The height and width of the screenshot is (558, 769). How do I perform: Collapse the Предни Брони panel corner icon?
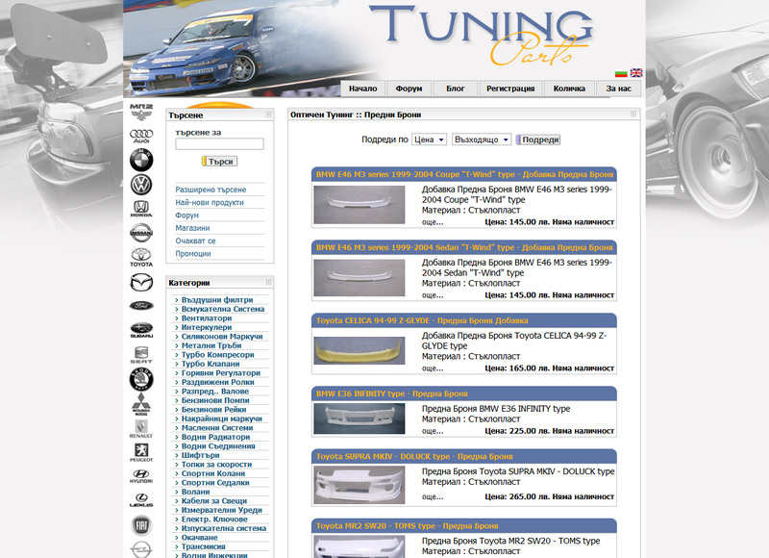(633, 114)
